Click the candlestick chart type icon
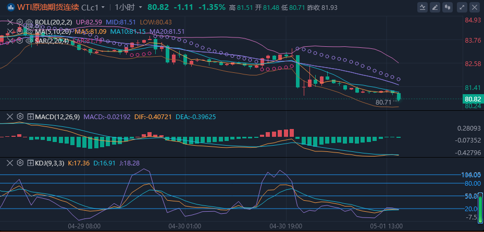 pos(448,7)
